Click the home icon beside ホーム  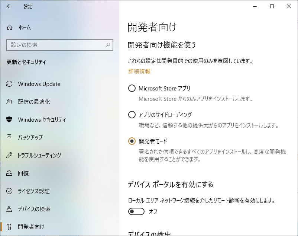pyautogui.click(x=10, y=28)
